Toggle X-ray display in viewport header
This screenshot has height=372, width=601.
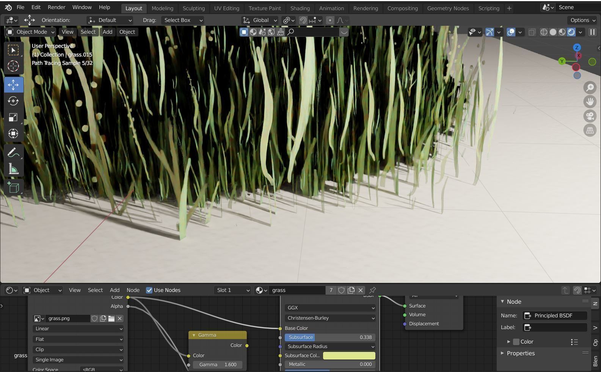(532, 32)
